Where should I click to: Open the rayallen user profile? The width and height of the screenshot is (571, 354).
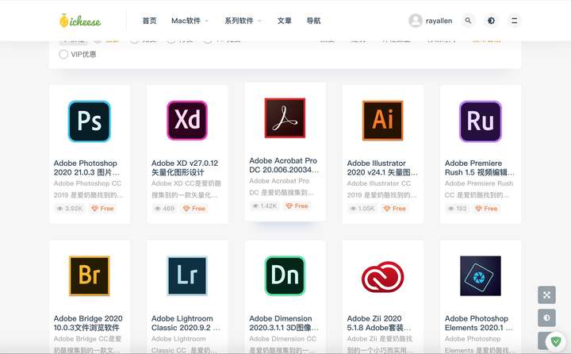439,21
